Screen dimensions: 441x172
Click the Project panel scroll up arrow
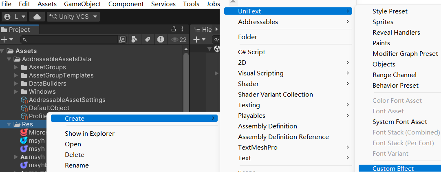pyautogui.click(x=186, y=49)
